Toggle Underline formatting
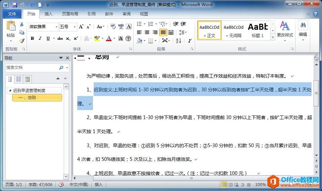 (x=48, y=38)
